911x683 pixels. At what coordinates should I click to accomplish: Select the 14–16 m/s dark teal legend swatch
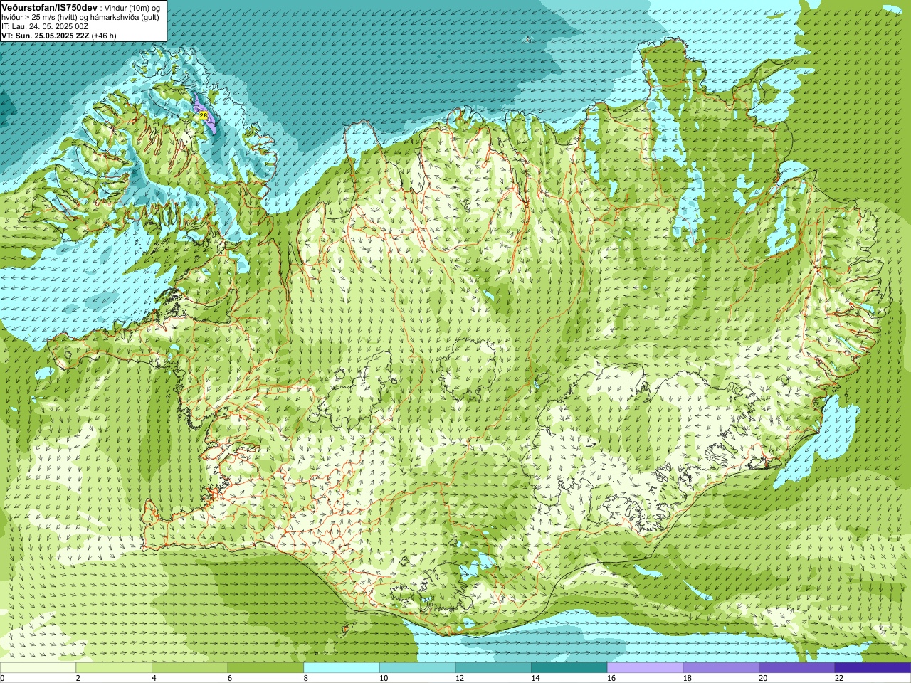pyautogui.click(x=569, y=668)
